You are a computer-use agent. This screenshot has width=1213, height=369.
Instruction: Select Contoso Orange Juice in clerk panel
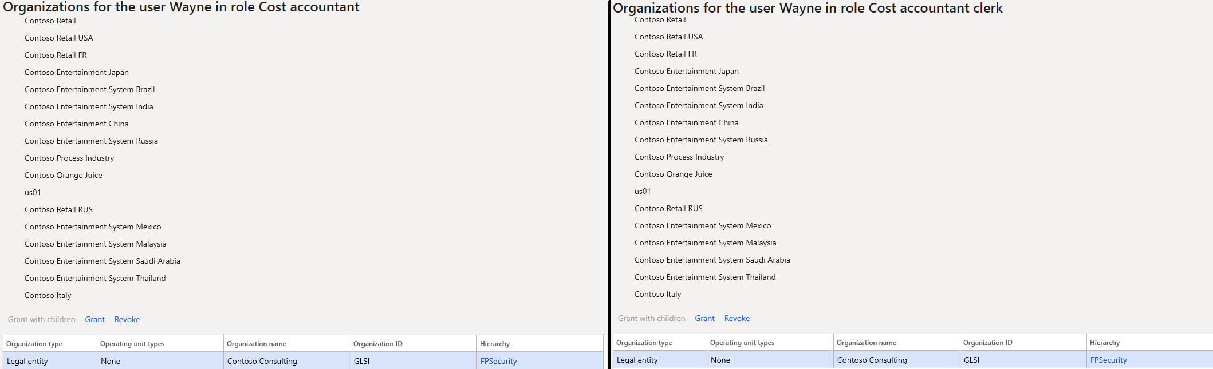click(x=674, y=174)
